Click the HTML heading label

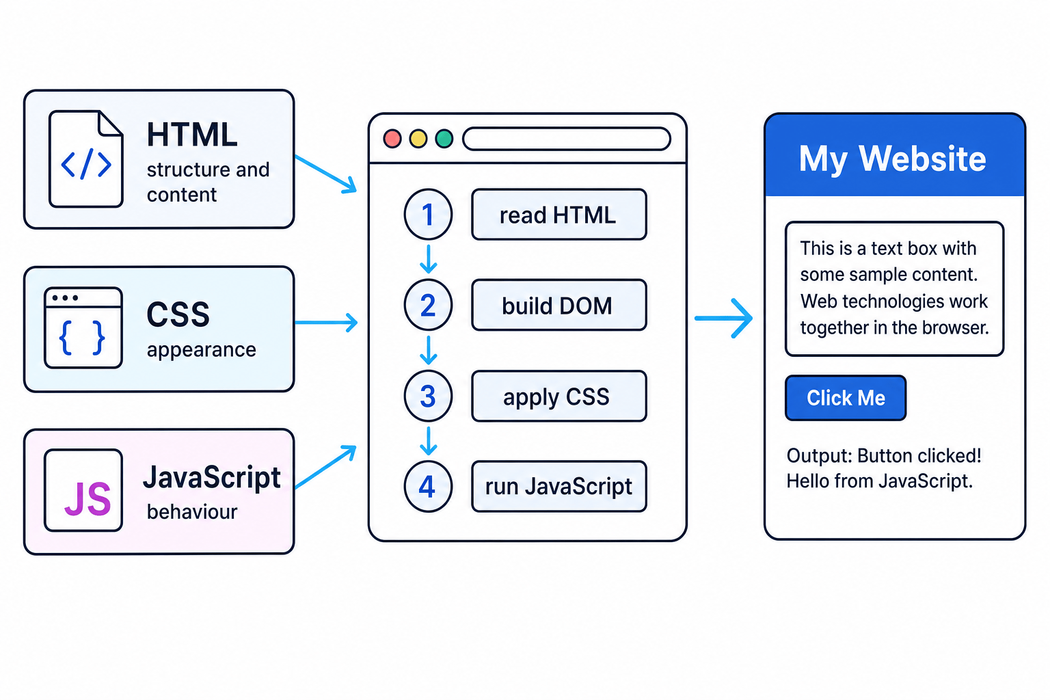point(192,135)
